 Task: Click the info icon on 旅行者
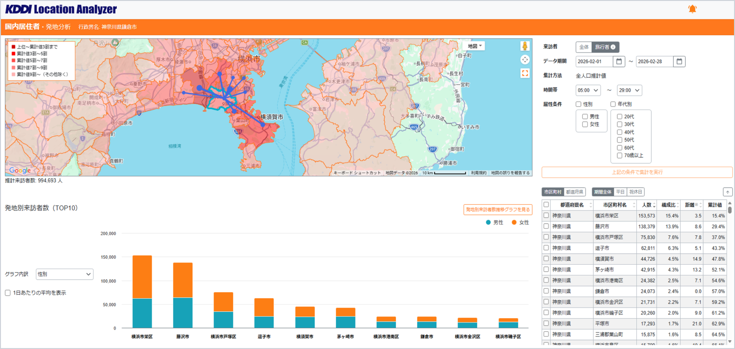click(x=613, y=47)
